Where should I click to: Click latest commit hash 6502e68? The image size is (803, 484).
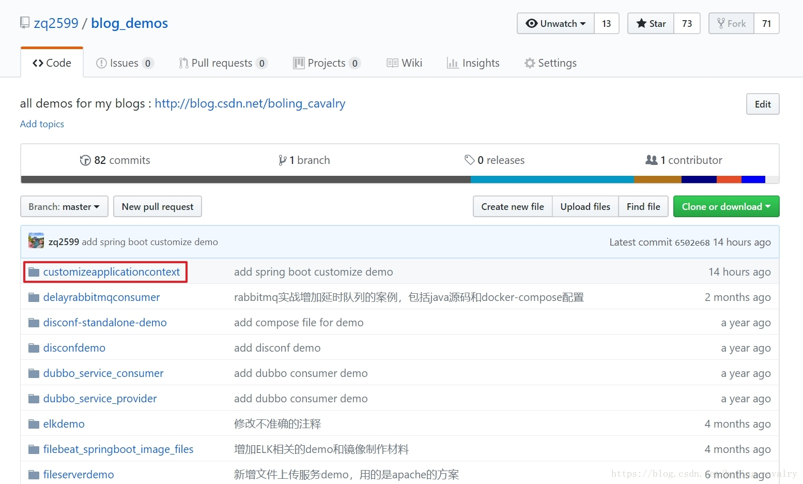[692, 243]
